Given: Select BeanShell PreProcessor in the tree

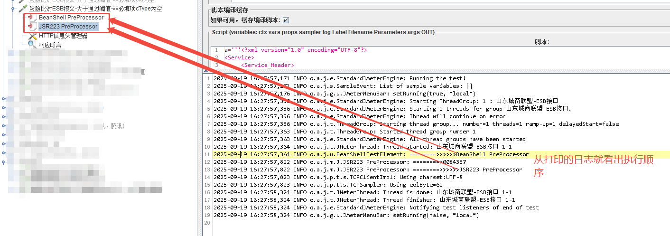Looking at the screenshot, I should tap(71, 18).
